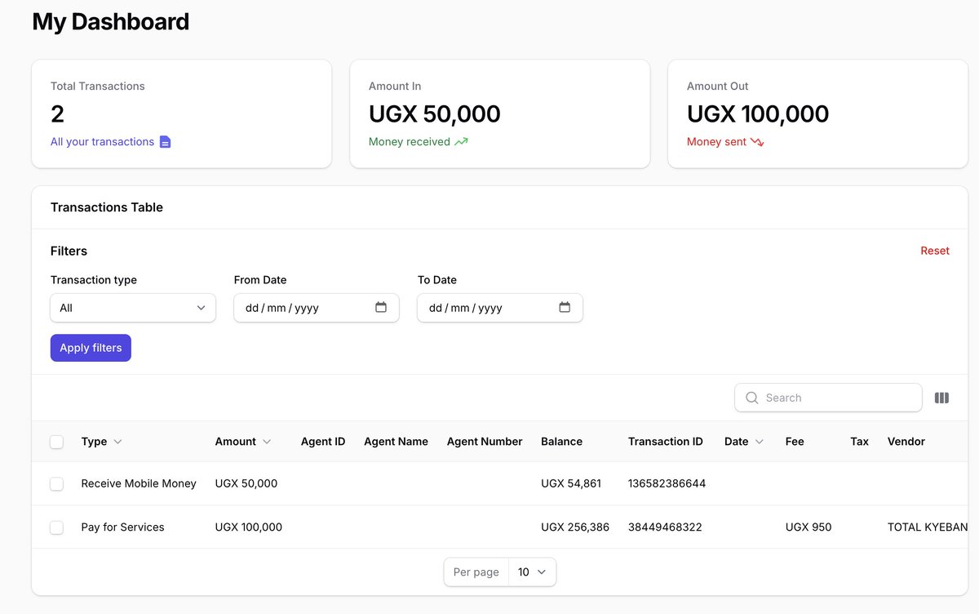Tick the checkbox for the Receive Mobile Money row

pos(56,484)
